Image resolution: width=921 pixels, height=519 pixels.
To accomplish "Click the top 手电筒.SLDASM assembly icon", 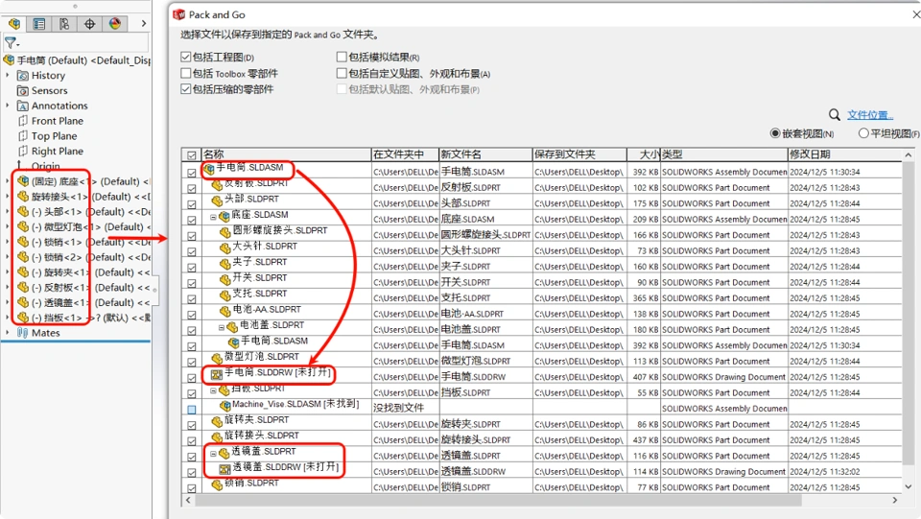I will (209, 169).
